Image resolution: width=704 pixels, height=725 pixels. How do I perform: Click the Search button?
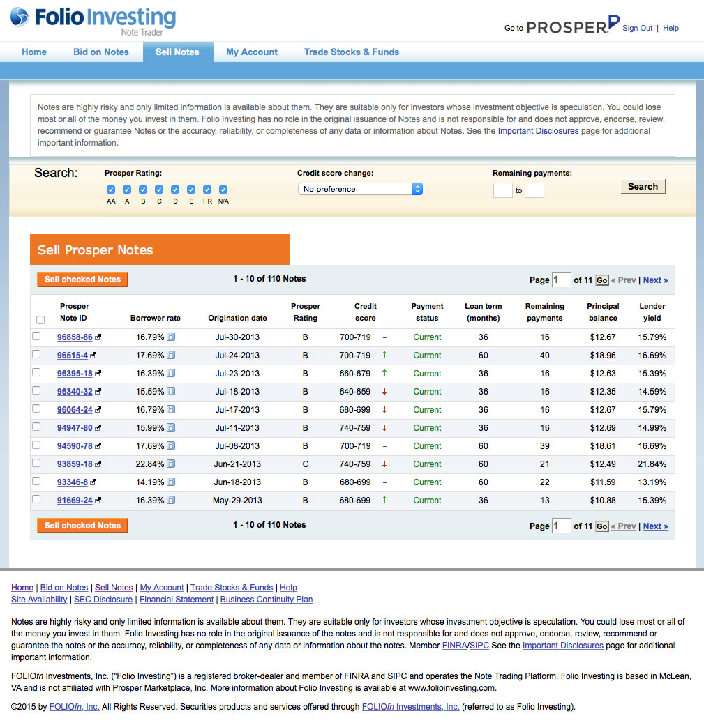point(643,186)
